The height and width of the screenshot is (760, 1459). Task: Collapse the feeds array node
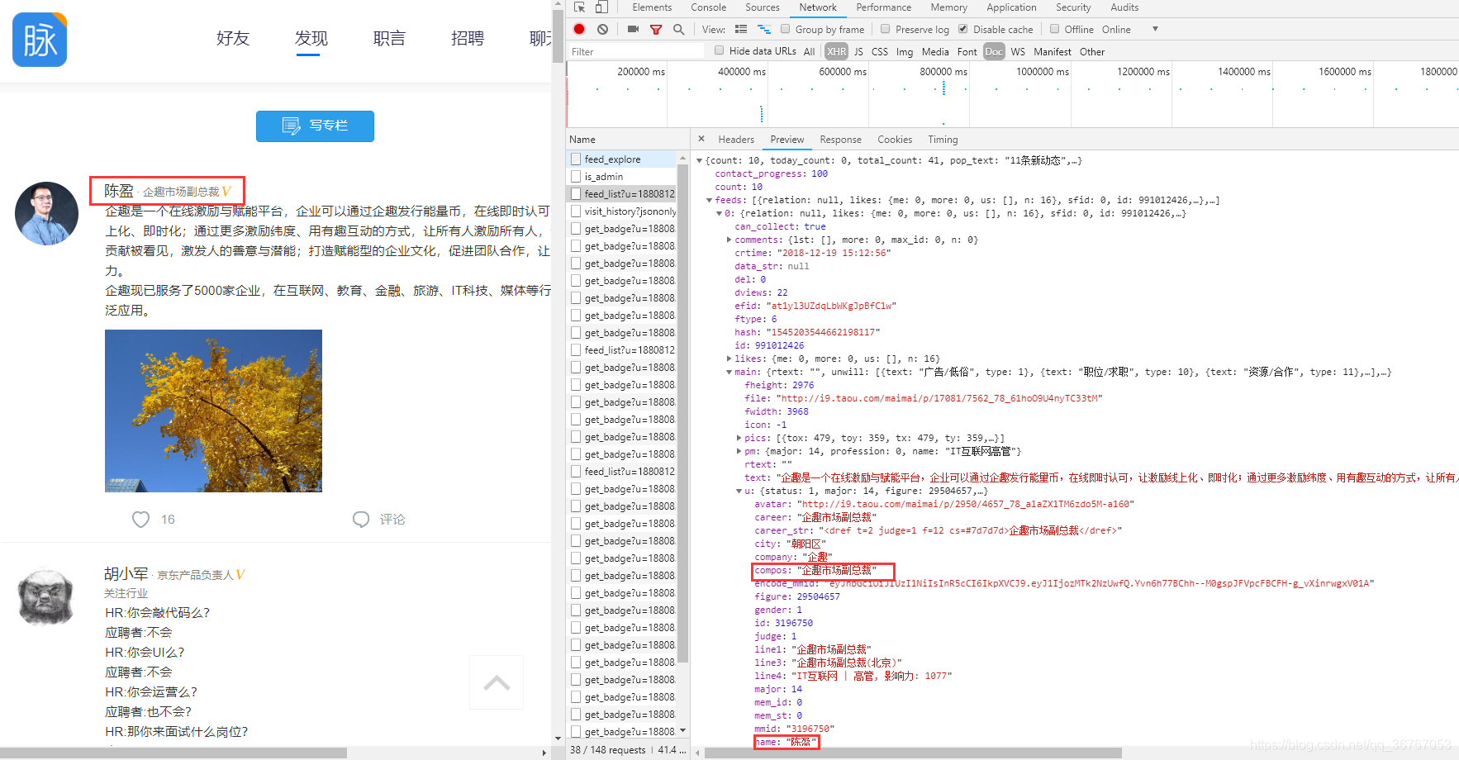710,201
